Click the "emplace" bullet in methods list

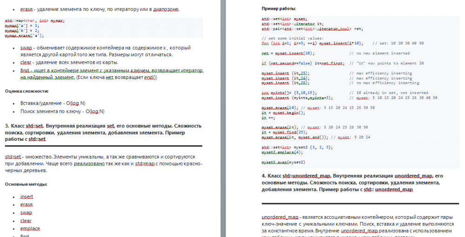pyautogui.click(x=30, y=228)
